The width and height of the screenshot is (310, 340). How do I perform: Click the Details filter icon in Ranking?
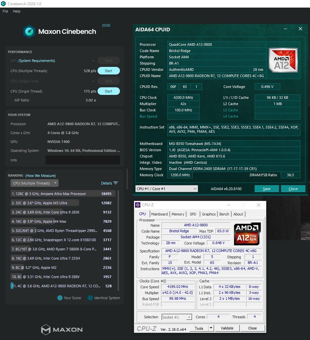[115, 183]
